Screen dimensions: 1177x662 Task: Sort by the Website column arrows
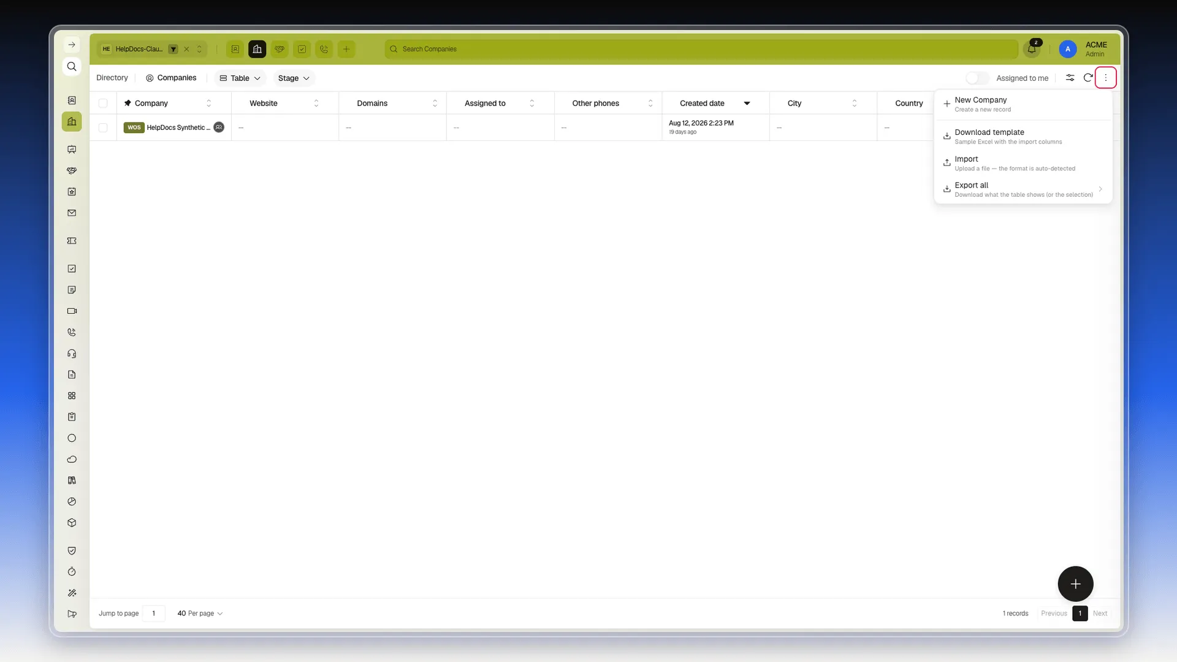316,103
